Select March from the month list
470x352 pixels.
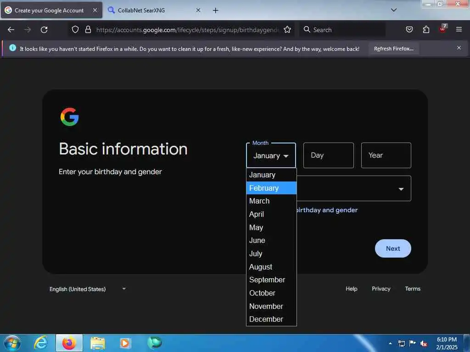tap(271, 201)
